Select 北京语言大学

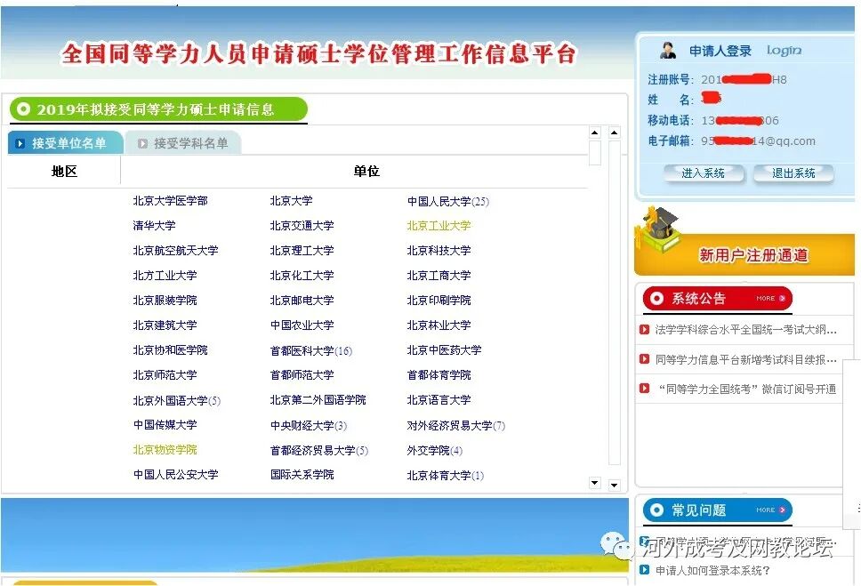(x=439, y=400)
